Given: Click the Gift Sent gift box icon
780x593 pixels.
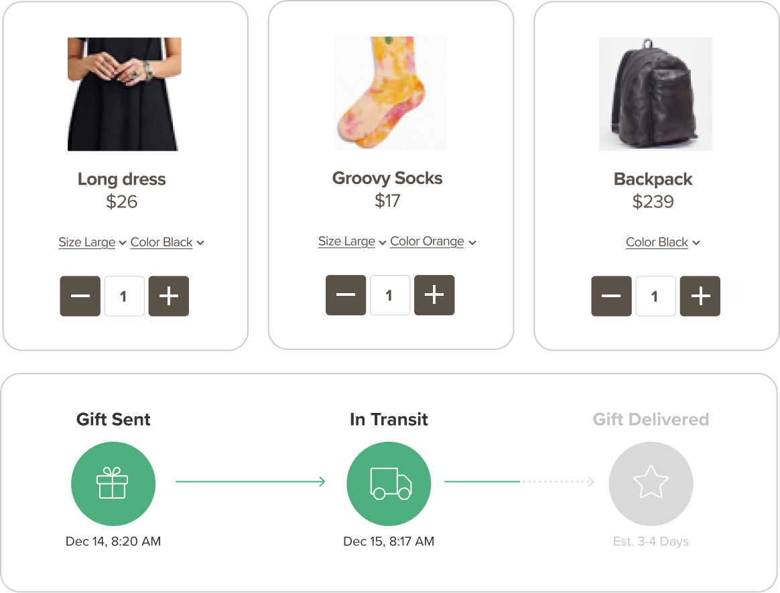Looking at the screenshot, I should (113, 483).
